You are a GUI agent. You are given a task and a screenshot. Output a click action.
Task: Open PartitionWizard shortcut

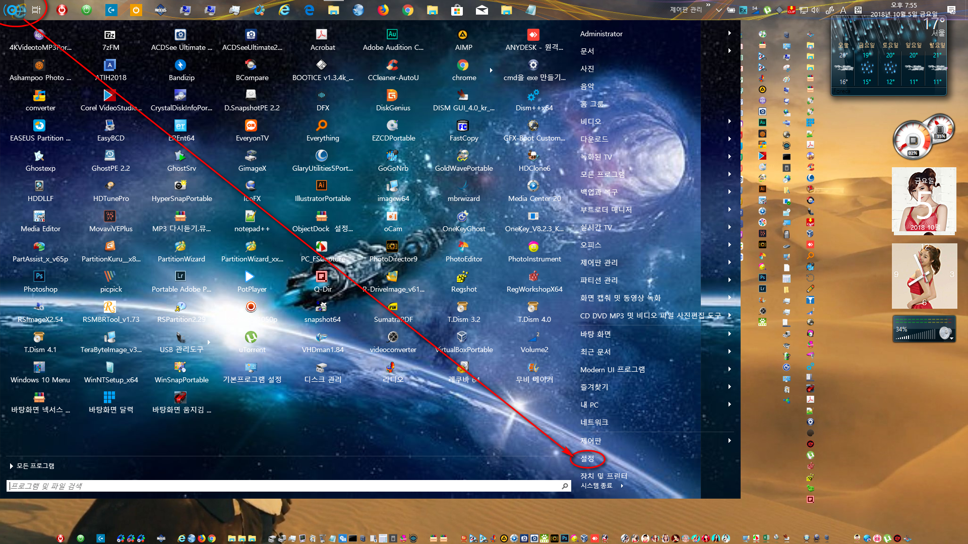coord(181,252)
